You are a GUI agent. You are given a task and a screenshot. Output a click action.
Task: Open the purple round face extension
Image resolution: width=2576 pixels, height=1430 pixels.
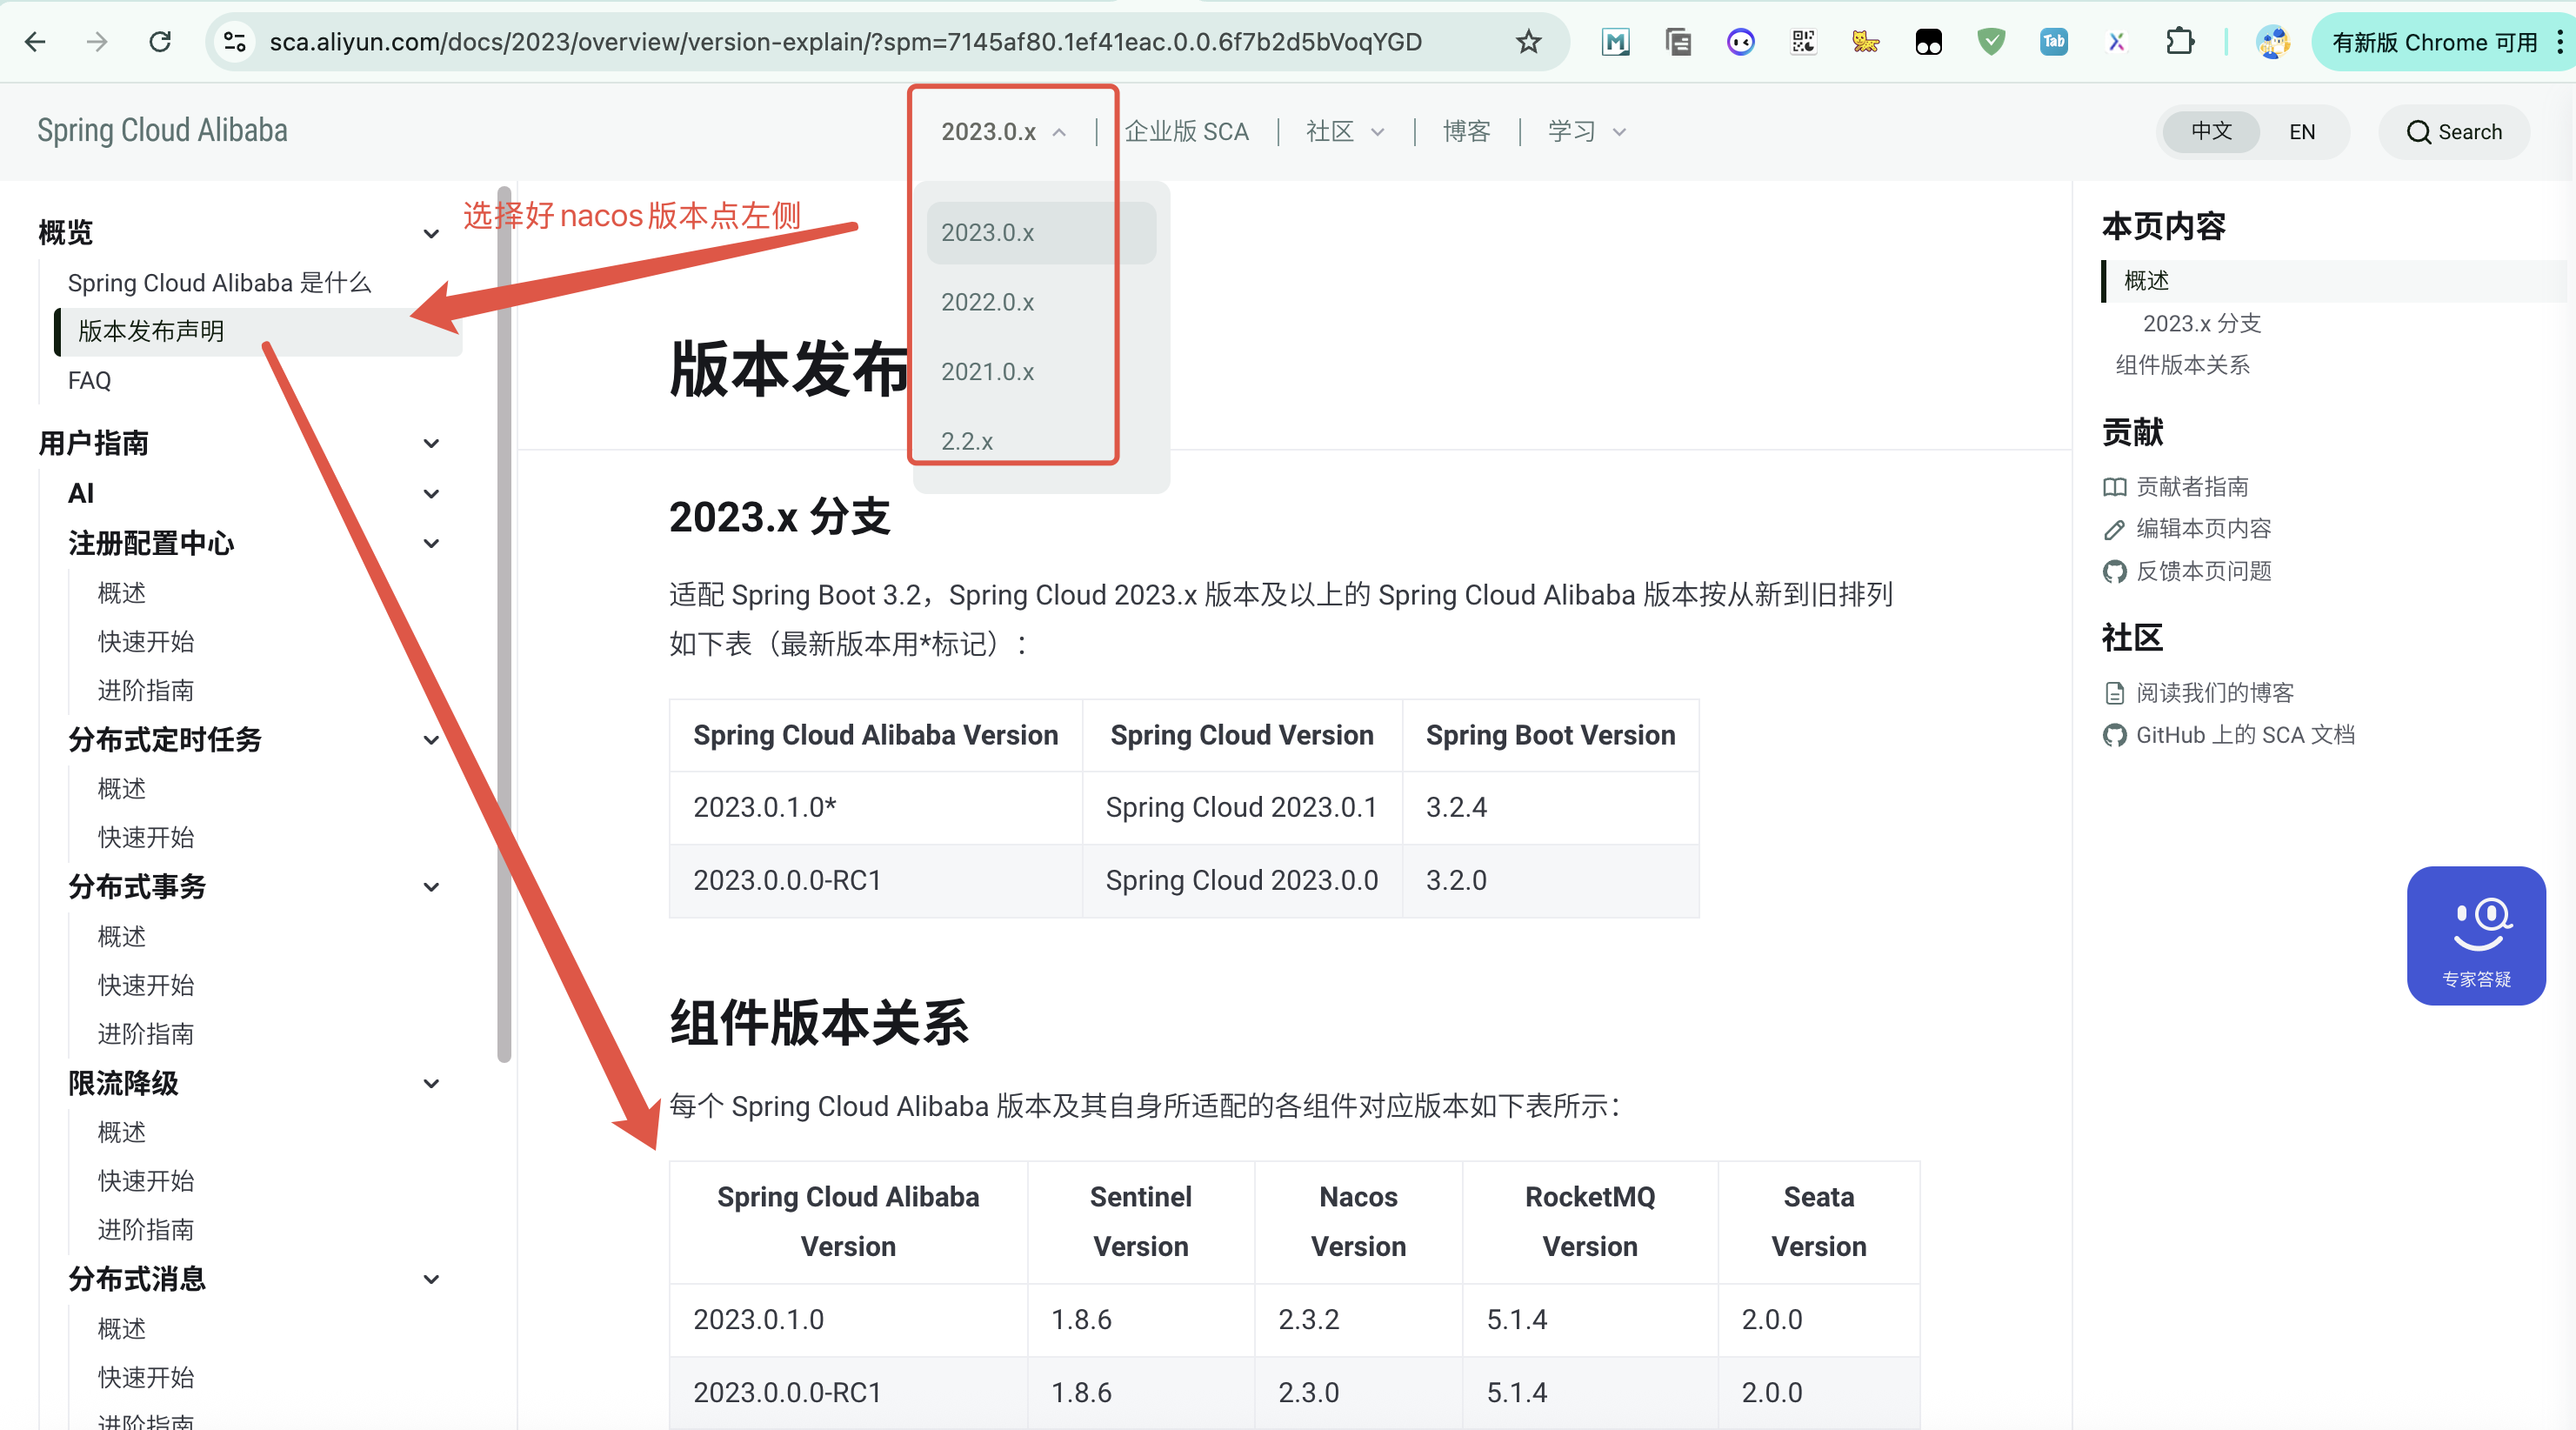click(x=1741, y=42)
